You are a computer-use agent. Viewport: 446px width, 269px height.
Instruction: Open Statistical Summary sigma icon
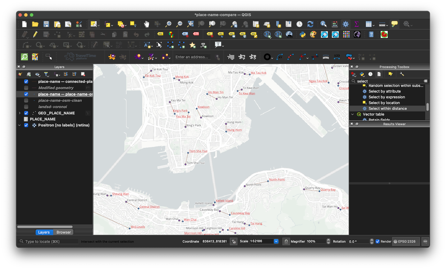[357, 24]
